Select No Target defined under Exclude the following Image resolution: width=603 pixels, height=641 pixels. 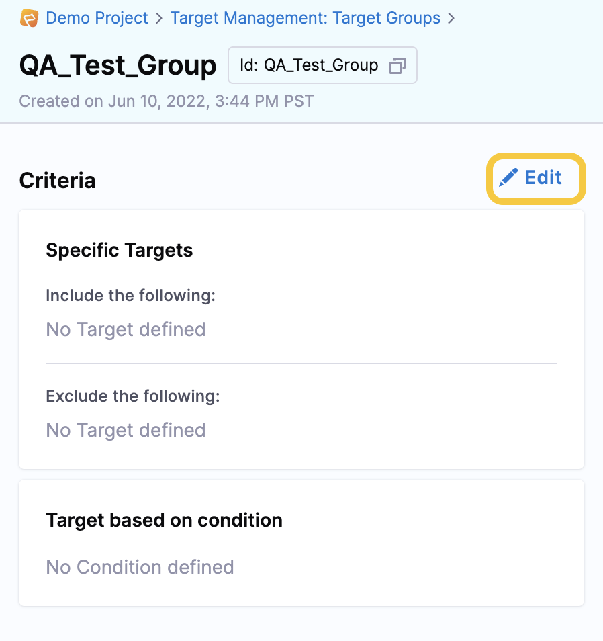[x=126, y=430]
